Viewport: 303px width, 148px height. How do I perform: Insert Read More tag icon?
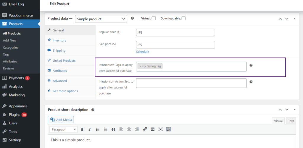point(153,129)
